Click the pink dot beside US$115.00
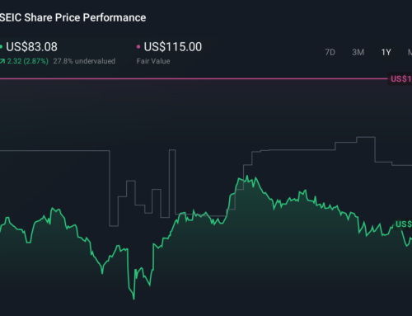The width and height of the screenshot is (412, 316). pos(138,47)
